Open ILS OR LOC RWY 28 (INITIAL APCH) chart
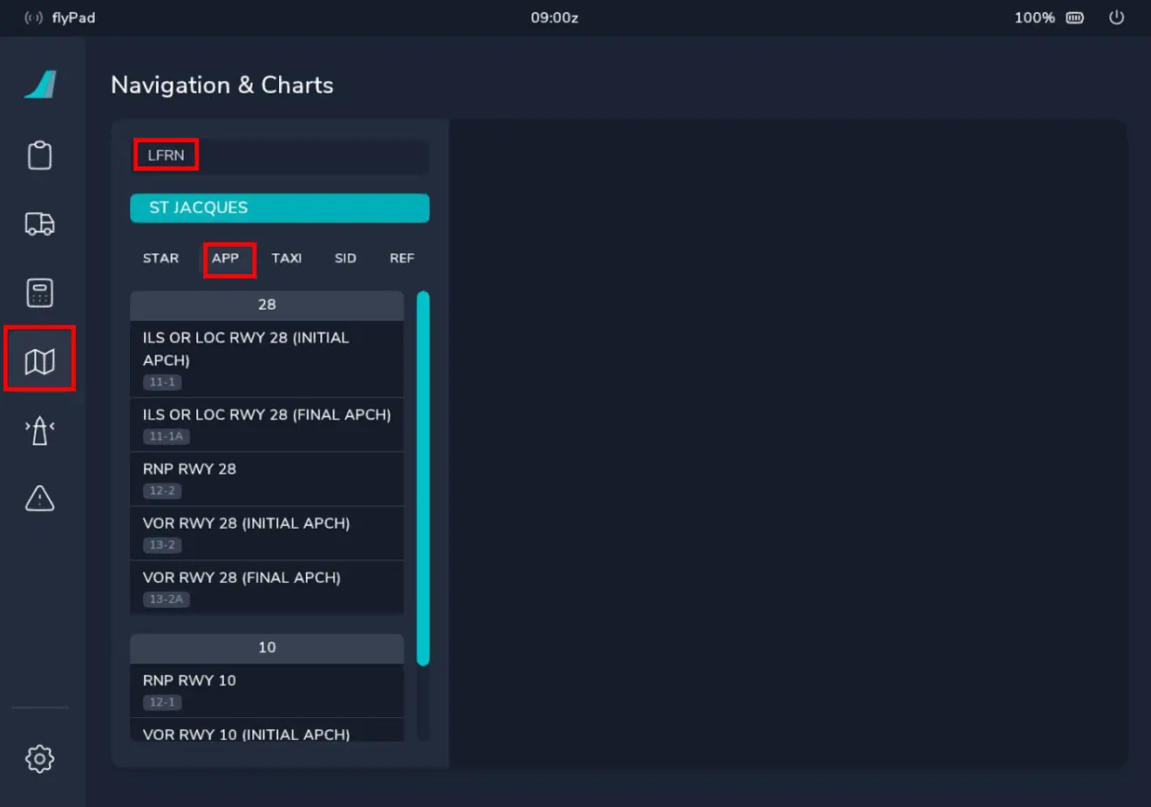This screenshot has height=807, width=1151. point(267,359)
